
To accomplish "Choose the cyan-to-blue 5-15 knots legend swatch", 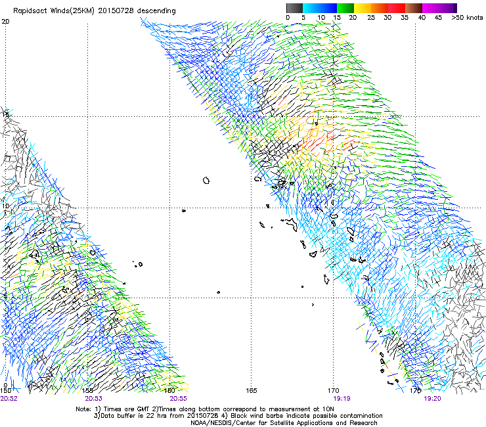I will 320,8.
